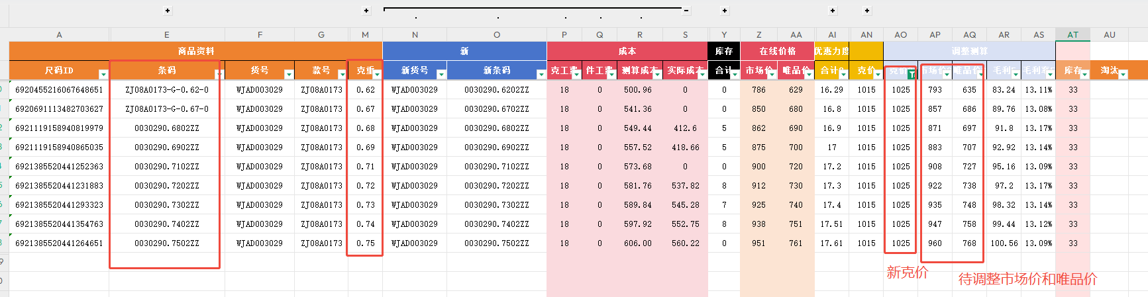Click the active filter icon in column AO

[912, 74]
